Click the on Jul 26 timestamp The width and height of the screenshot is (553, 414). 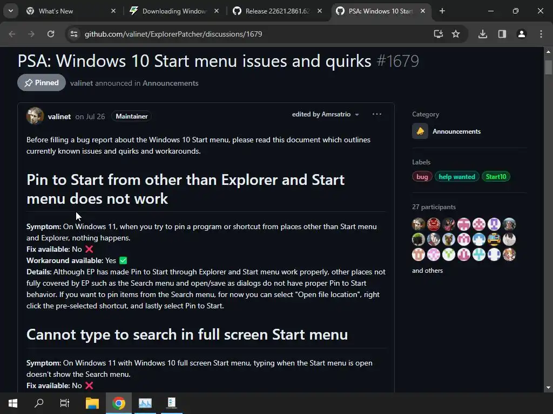point(90,116)
